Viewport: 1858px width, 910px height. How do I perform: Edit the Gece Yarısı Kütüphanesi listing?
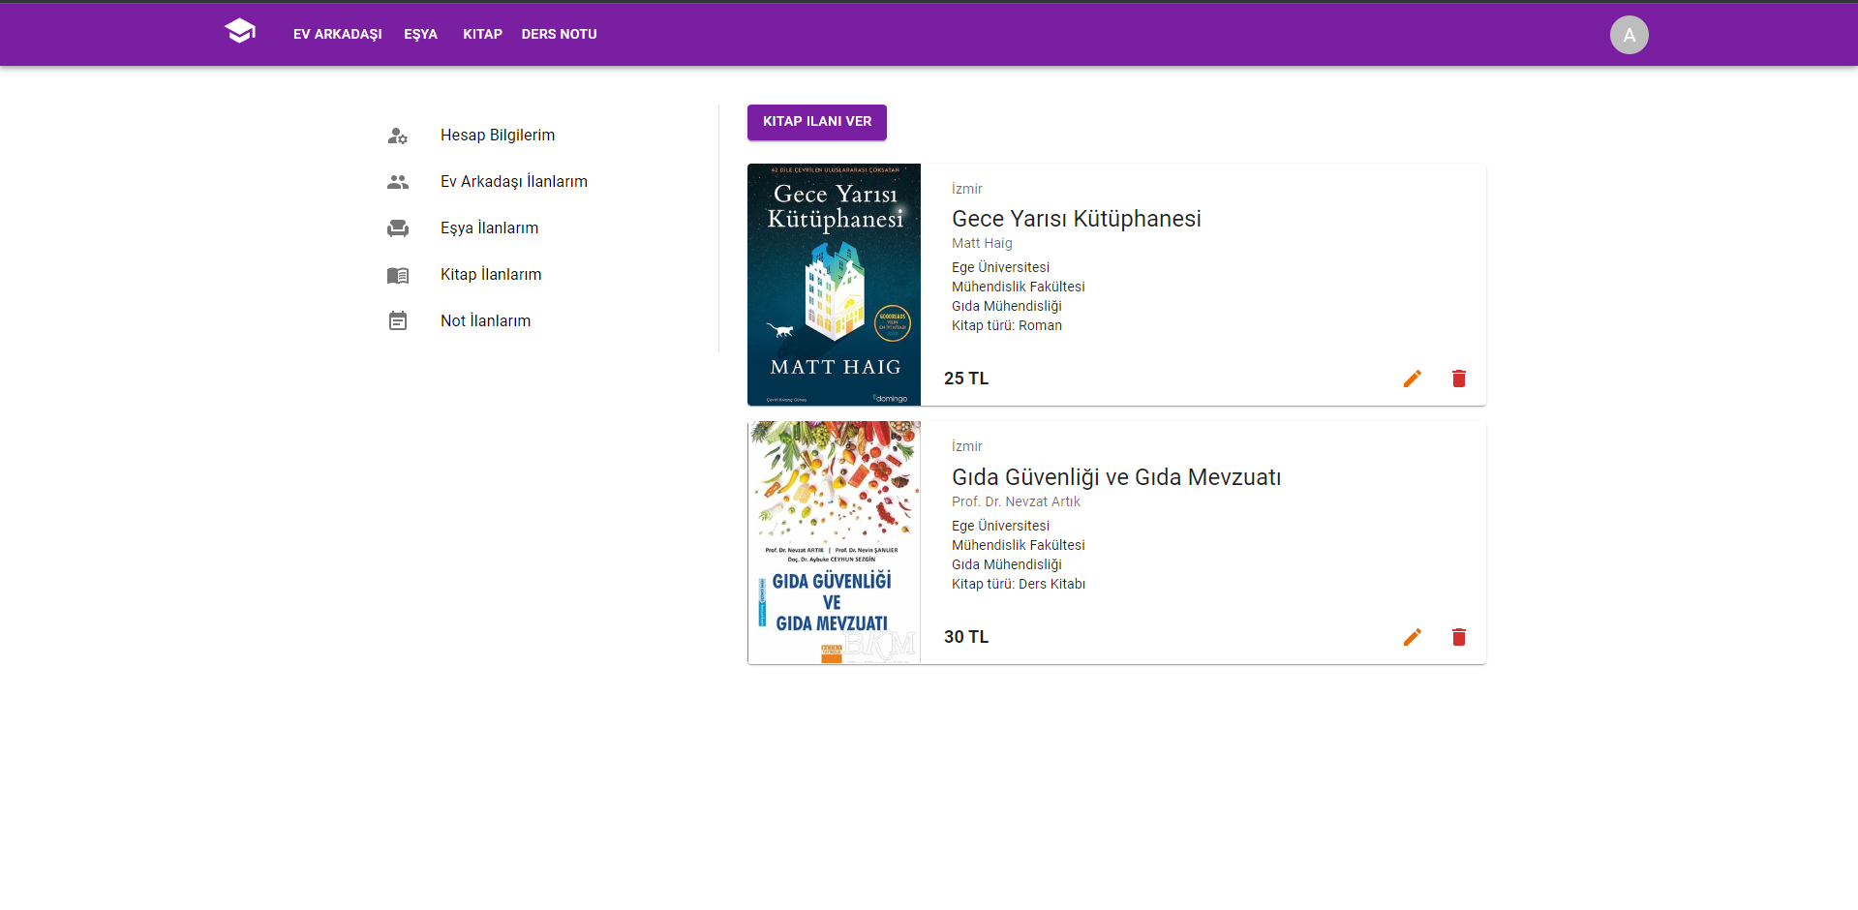tap(1413, 379)
